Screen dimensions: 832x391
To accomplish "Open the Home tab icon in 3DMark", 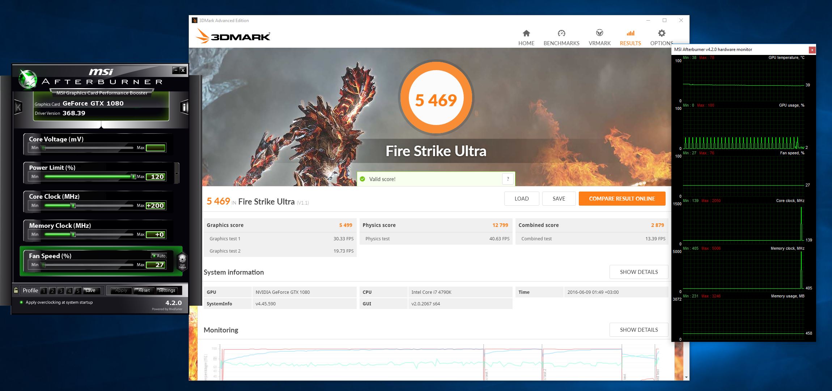I will click(x=526, y=34).
